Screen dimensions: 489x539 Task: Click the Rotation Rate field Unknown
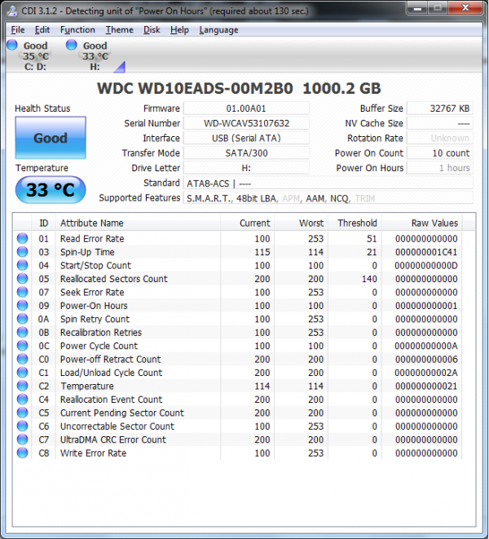pyautogui.click(x=440, y=138)
